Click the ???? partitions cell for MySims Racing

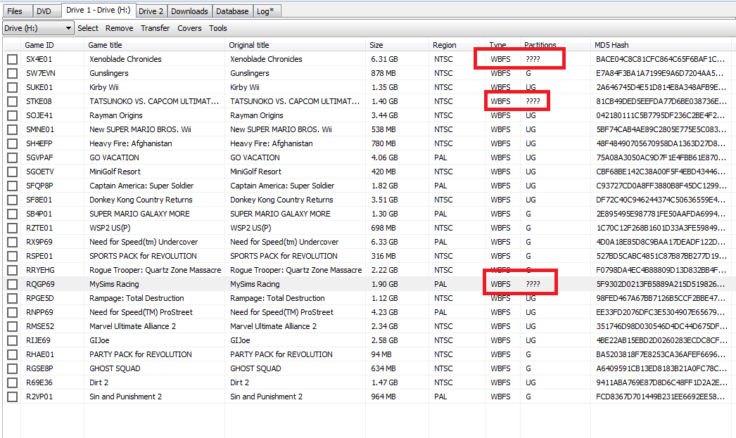click(x=533, y=284)
